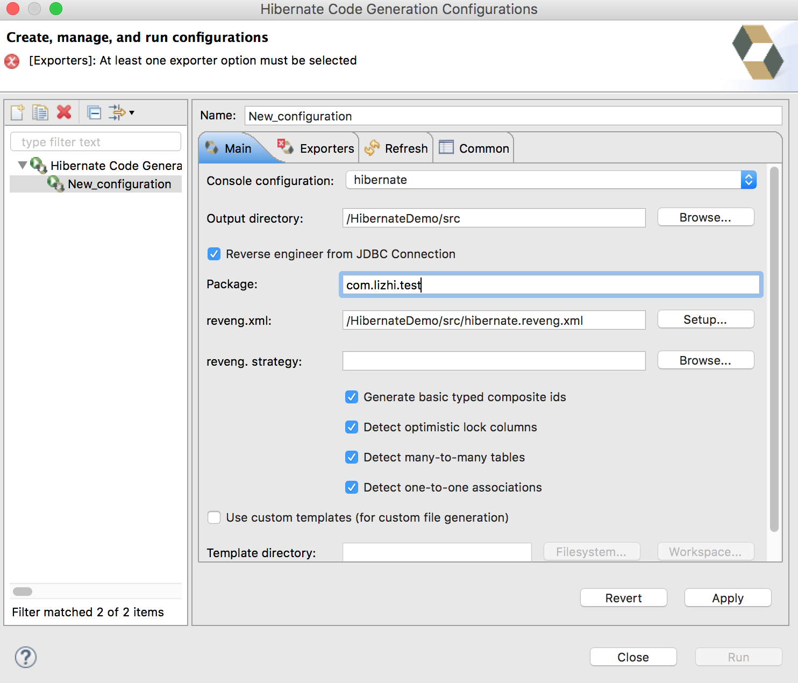Viewport: 798px width, 683px height.
Task: Open the help question mark icon
Action: point(26,657)
